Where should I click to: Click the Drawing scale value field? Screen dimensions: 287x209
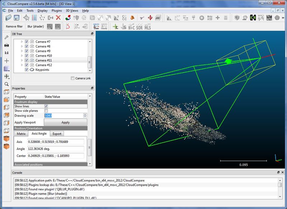tap(64, 116)
